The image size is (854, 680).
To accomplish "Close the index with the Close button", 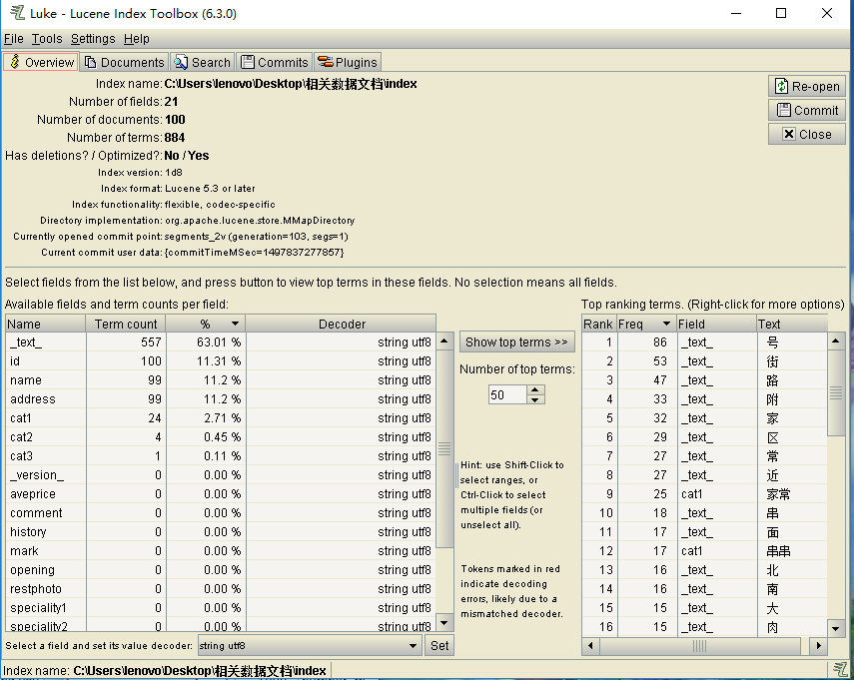I will [807, 134].
